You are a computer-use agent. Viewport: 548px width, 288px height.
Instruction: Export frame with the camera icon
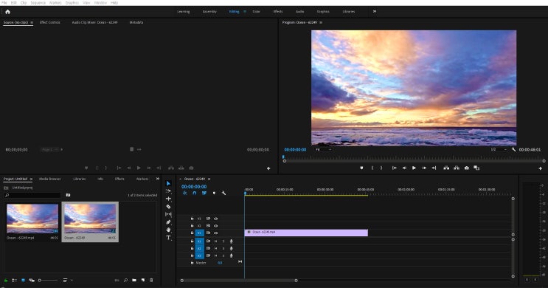pyautogui.click(x=467, y=168)
